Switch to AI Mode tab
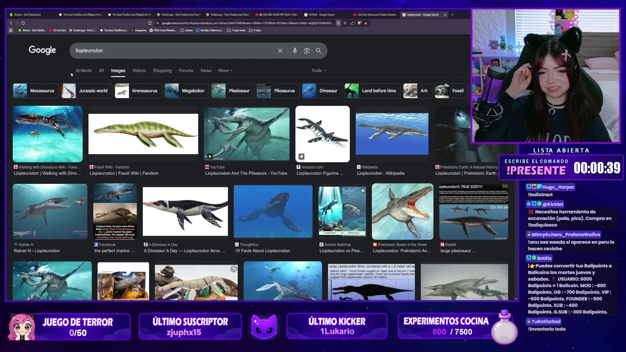Viewport: 626px width, 352px height. tap(84, 70)
